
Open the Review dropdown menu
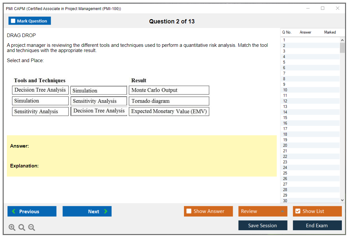click(x=263, y=211)
